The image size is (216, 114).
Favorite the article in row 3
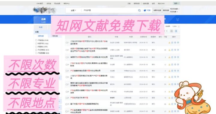click(175, 57)
